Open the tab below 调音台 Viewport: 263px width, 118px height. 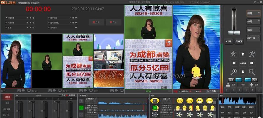coord(7,103)
